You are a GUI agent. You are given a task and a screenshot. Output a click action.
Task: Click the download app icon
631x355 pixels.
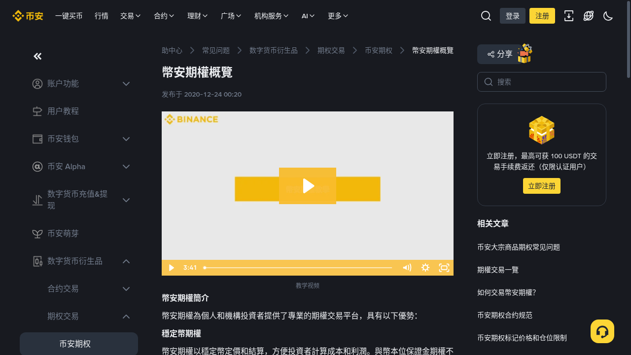click(569, 16)
